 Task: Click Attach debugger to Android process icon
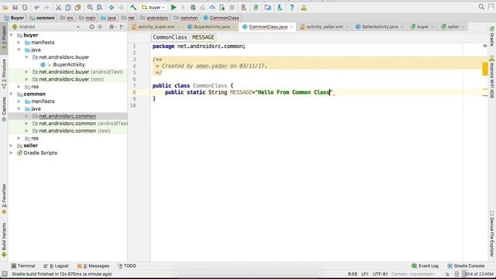(222, 7)
